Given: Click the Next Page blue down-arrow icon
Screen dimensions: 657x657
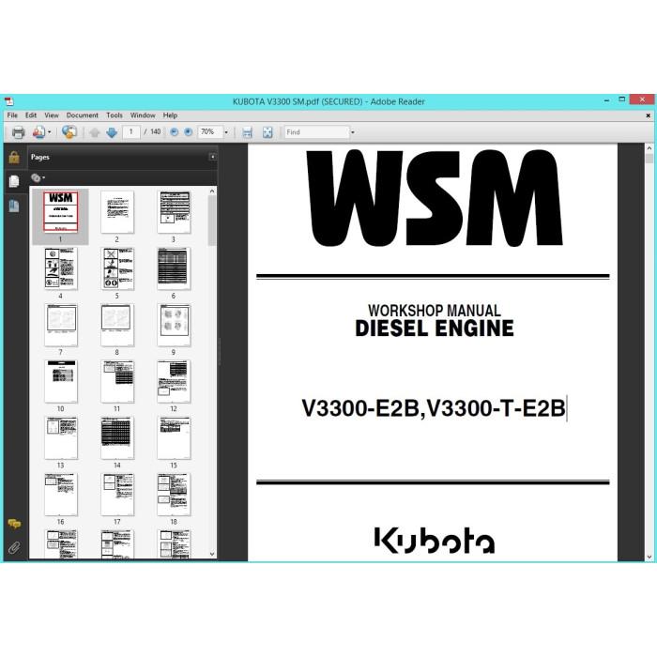Looking at the screenshot, I should click(x=112, y=132).
